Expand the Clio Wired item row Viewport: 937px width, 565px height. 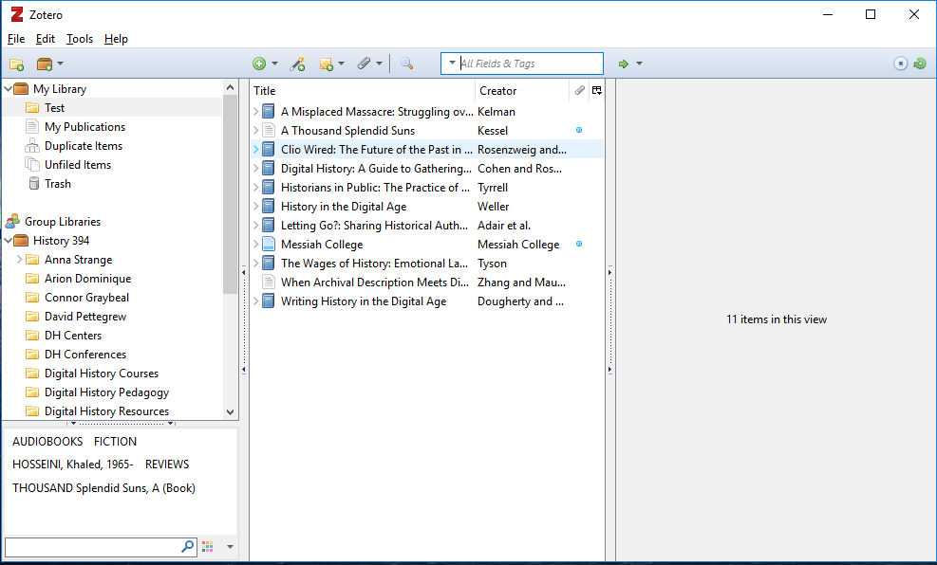(256, 150)
